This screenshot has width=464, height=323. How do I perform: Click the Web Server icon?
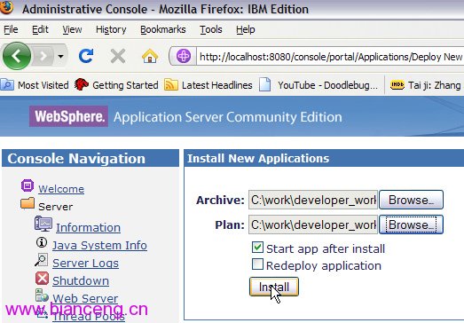(42, 295)
